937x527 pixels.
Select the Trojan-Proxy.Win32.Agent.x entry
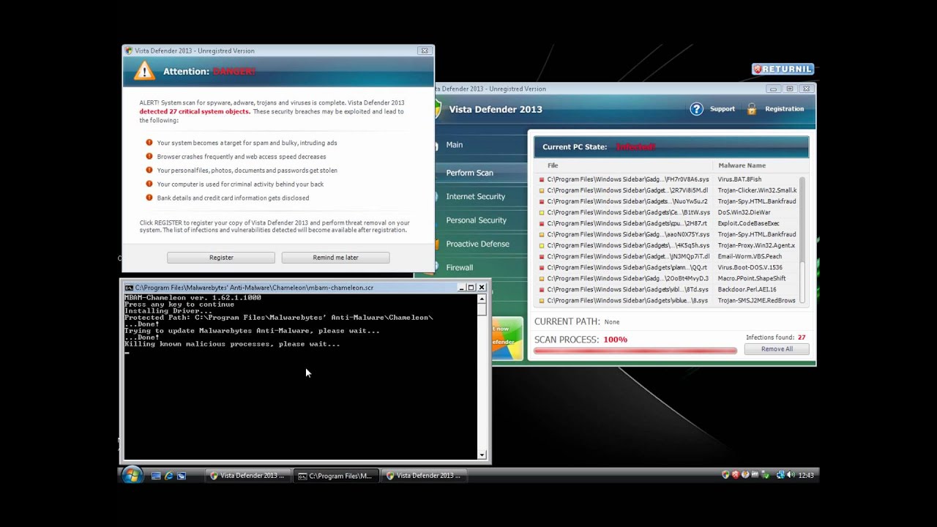(x=756, y=245)
